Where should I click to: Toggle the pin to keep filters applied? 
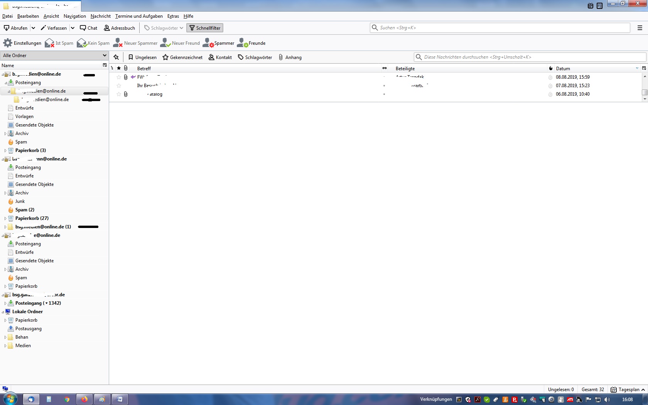[x=116, y=57]
